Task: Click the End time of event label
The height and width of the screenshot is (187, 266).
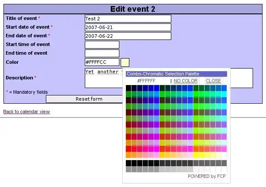Action: [27, 53]
